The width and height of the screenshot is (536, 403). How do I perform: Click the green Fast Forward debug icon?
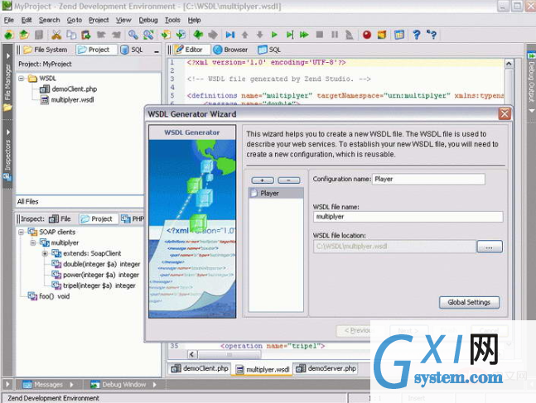tap(304, 35)
